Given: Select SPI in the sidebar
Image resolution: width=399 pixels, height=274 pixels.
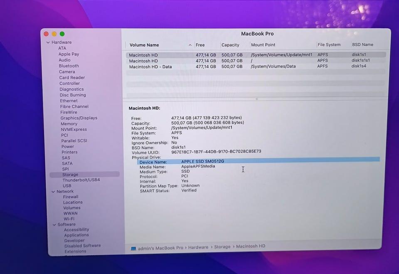Looking at the screenshot, I should coord(65,169).
